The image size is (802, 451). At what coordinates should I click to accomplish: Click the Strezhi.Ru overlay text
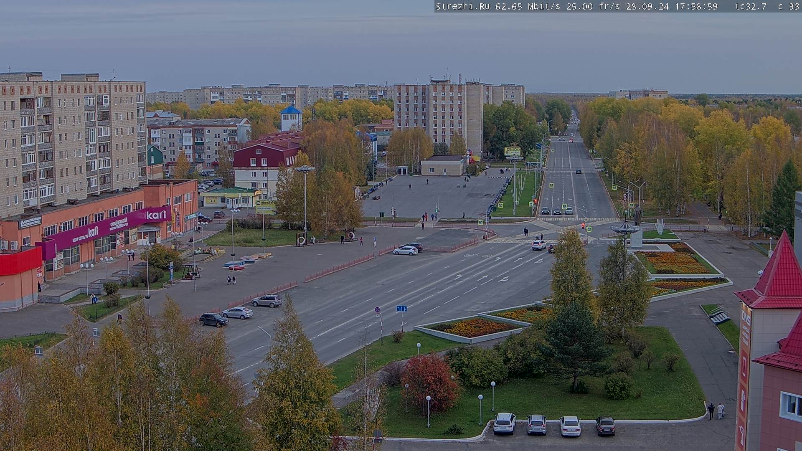(463, 6)
